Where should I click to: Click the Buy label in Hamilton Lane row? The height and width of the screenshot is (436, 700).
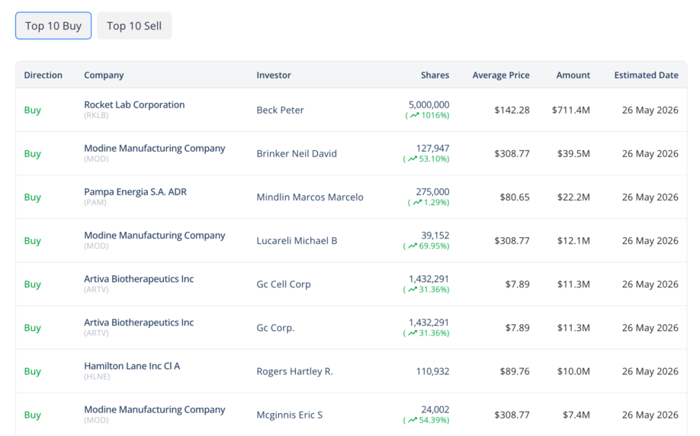[33, 371]
